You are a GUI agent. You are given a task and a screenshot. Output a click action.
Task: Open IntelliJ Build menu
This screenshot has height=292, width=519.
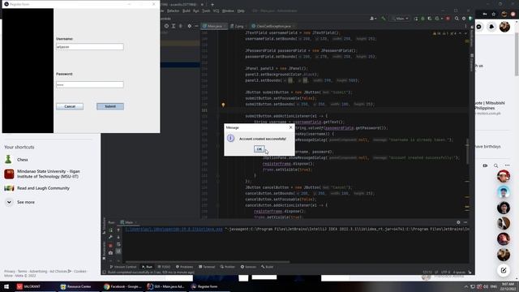(187, 11)
